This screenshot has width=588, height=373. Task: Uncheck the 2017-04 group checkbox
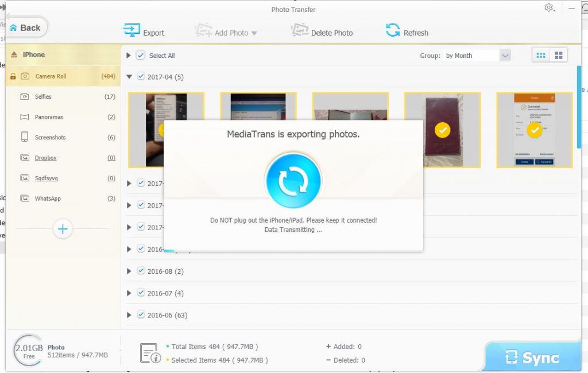coord(141,77)
